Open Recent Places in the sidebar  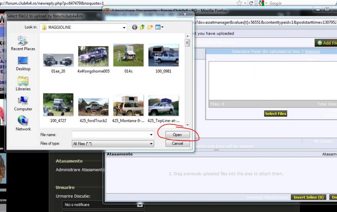pyautogui.click(x=23, y=43)
